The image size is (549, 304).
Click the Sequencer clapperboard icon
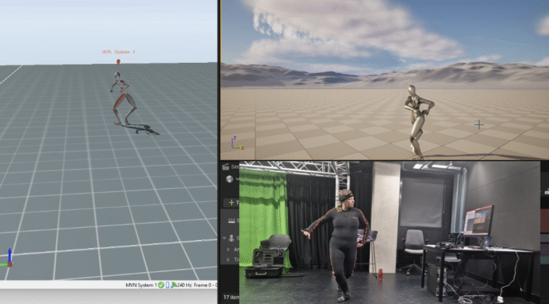point(226,166)
